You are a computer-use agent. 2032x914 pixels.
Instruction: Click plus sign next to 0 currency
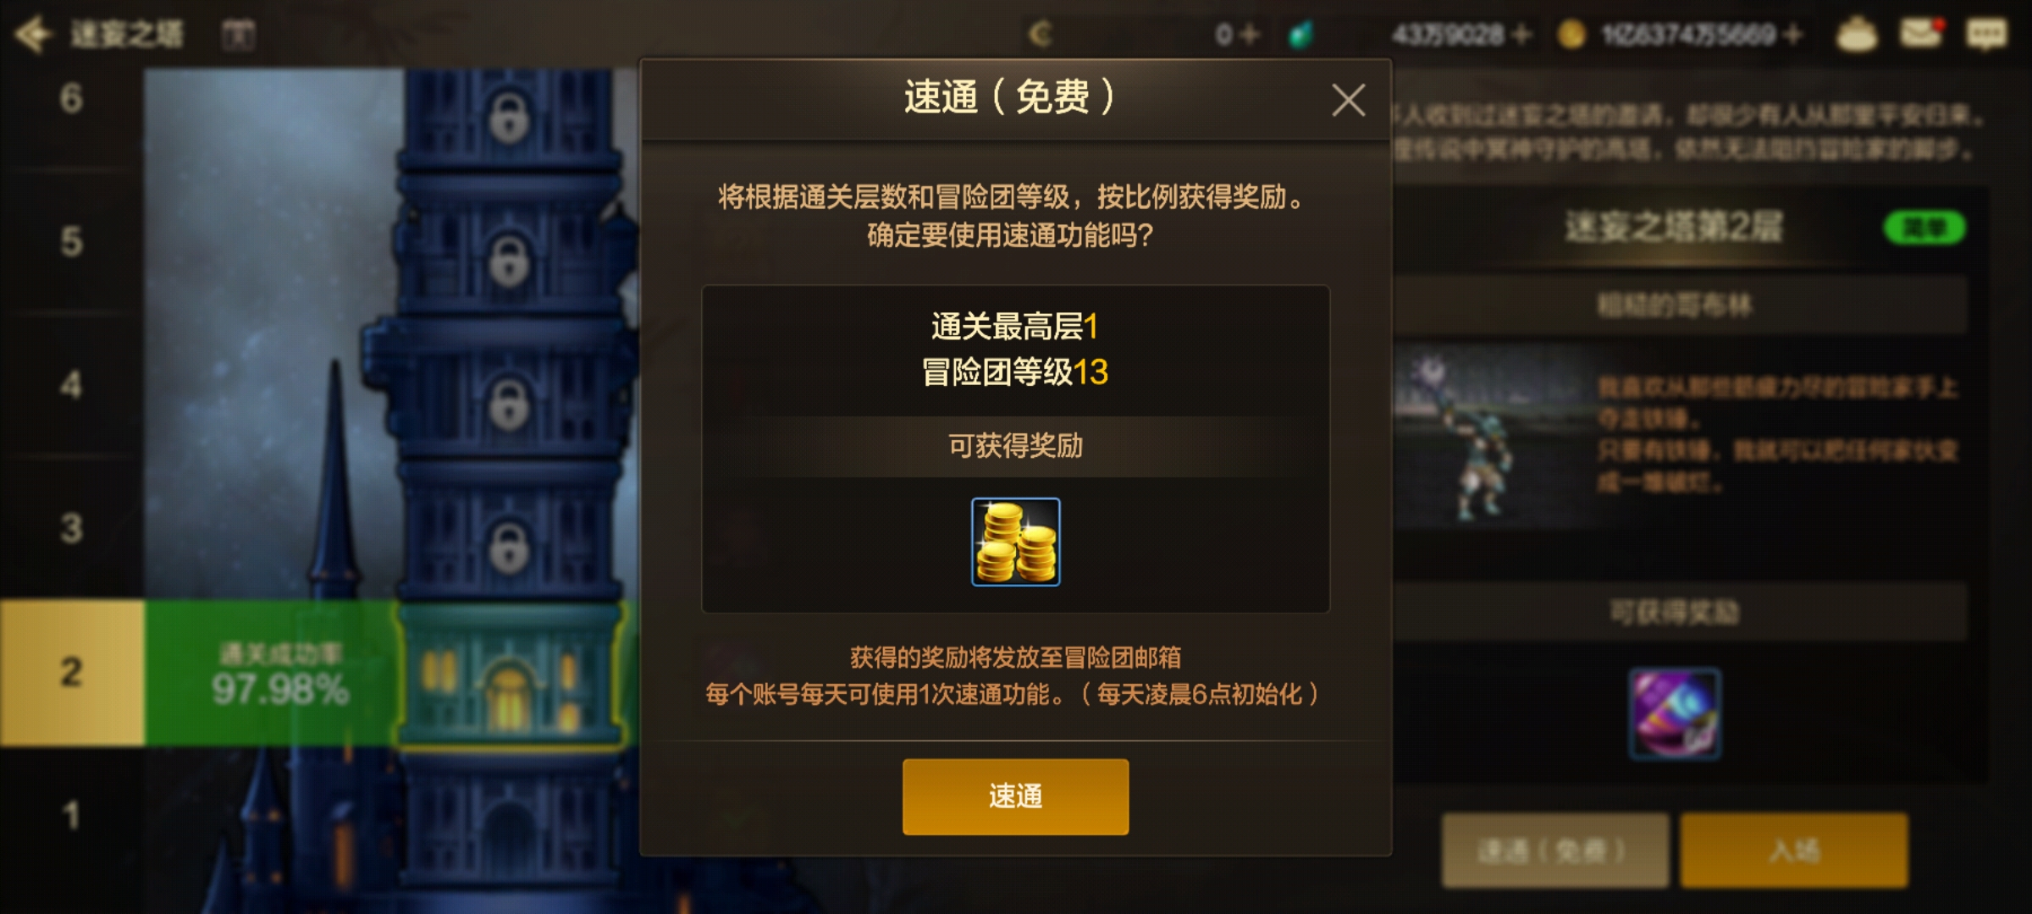[1250, 34]
